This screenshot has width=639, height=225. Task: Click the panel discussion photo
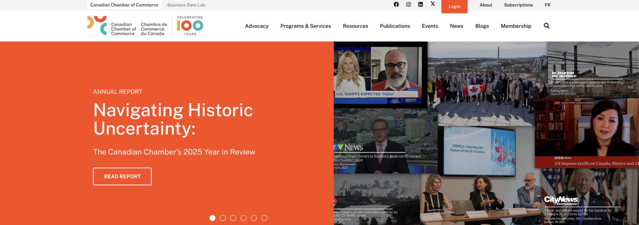(481, 199)
